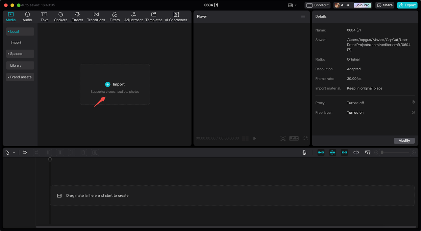Image resolution: width=421 pixels, height=231 pixels.
Task: Show Free layer help info icon
Action: [x=413, y=112]
